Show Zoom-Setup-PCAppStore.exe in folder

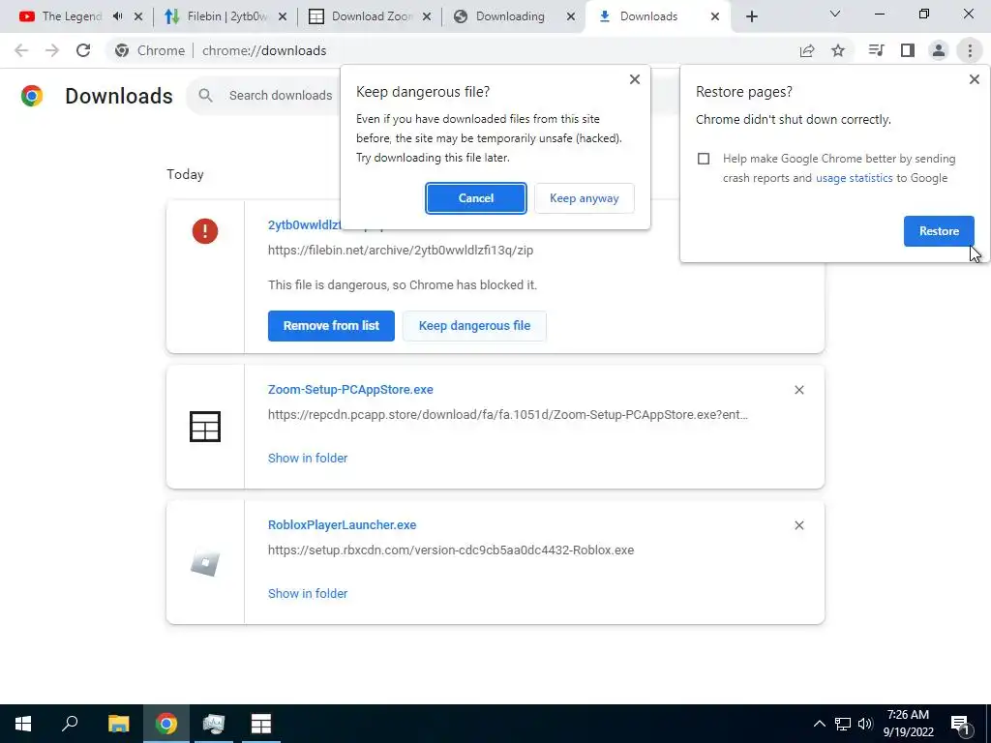click(308, 458)
